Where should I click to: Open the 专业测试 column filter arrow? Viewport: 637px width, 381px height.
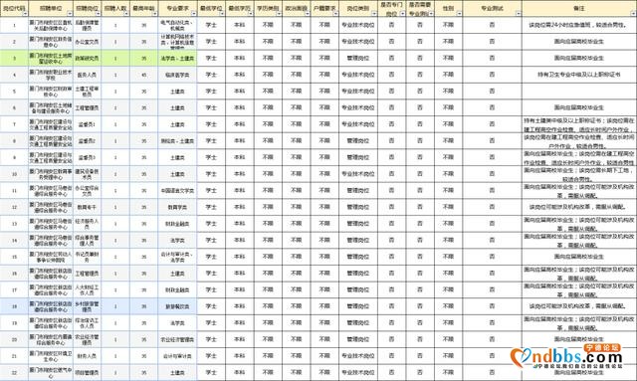coord(519,14)
